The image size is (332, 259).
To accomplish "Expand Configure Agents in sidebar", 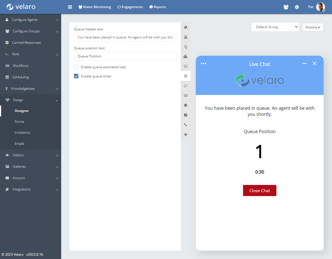I will click(x=31, y=20).
